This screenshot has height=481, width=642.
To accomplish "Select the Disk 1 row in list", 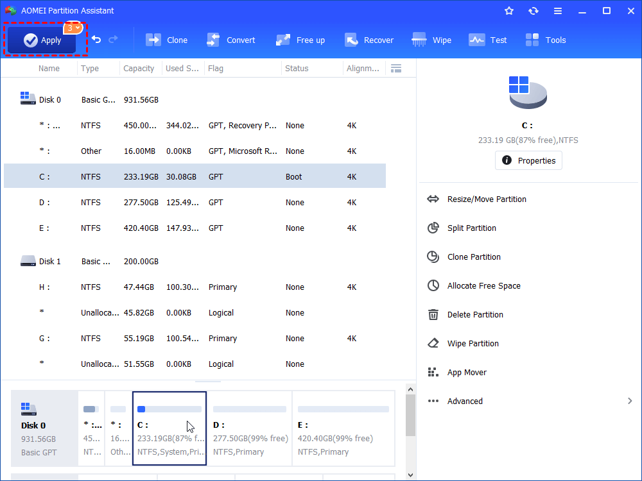I will click(x=195, y=262).
